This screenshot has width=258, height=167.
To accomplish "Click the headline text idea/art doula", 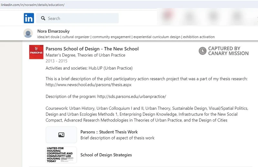I will pos(48,37).
